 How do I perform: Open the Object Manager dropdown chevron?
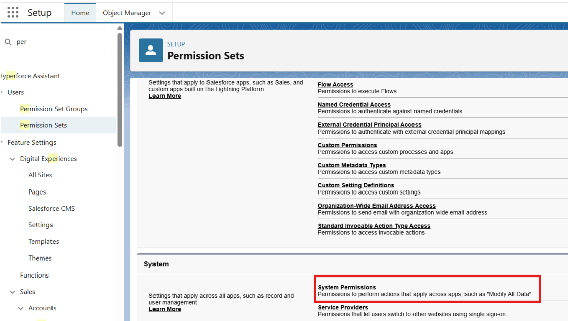tap(161, 12)
